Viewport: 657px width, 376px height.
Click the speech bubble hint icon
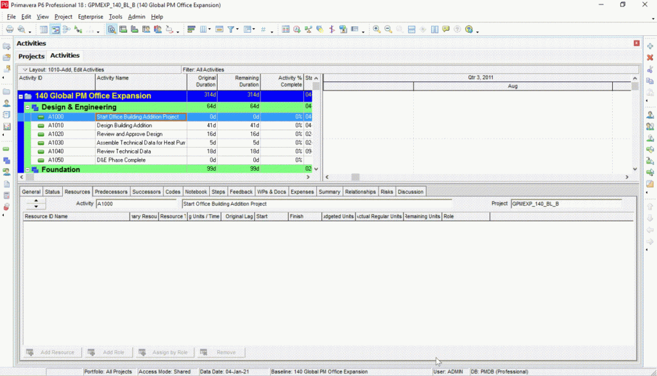click(446, 30)
